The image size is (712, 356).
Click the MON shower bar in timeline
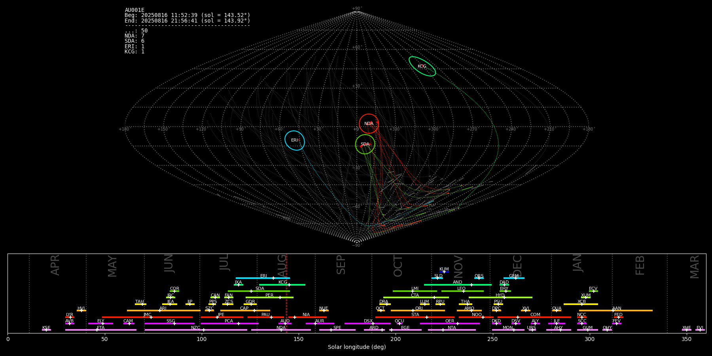tap(508, 330)
